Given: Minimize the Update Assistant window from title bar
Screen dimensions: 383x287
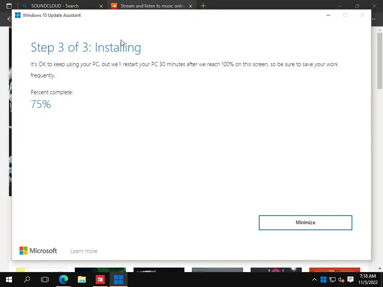Looking at the screenshot, I should point(328,15).
